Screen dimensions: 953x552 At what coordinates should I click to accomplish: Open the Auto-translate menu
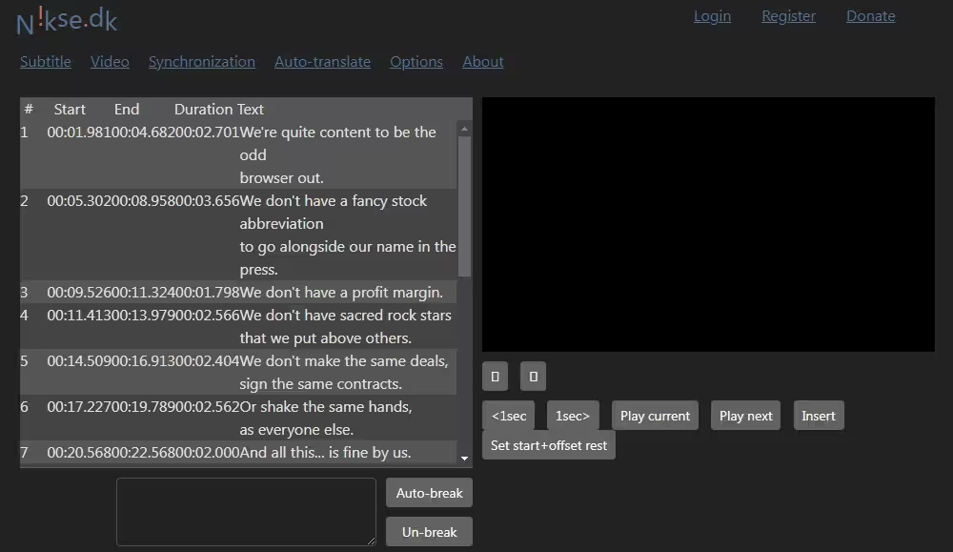click(x=322, y=62)
